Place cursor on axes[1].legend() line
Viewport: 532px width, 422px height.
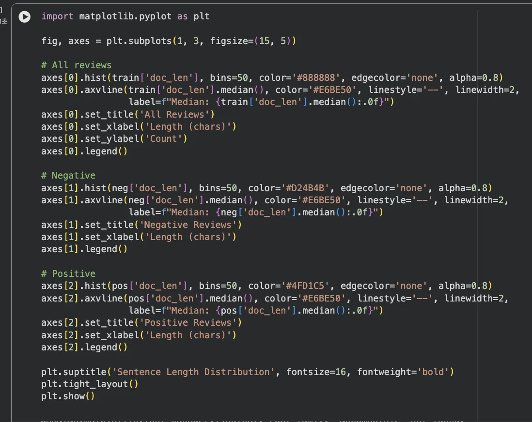[x=84, y=249]
